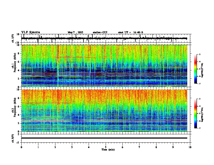The image size is (214, 165).
Task: Click the time axis tick label "6"
Action: (x=123, y=147)
